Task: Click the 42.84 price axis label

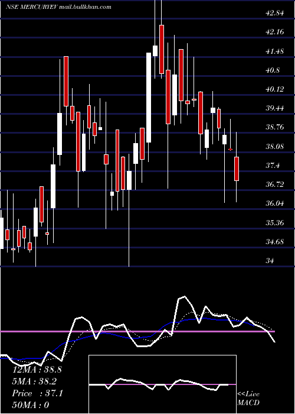Action: 275,13
